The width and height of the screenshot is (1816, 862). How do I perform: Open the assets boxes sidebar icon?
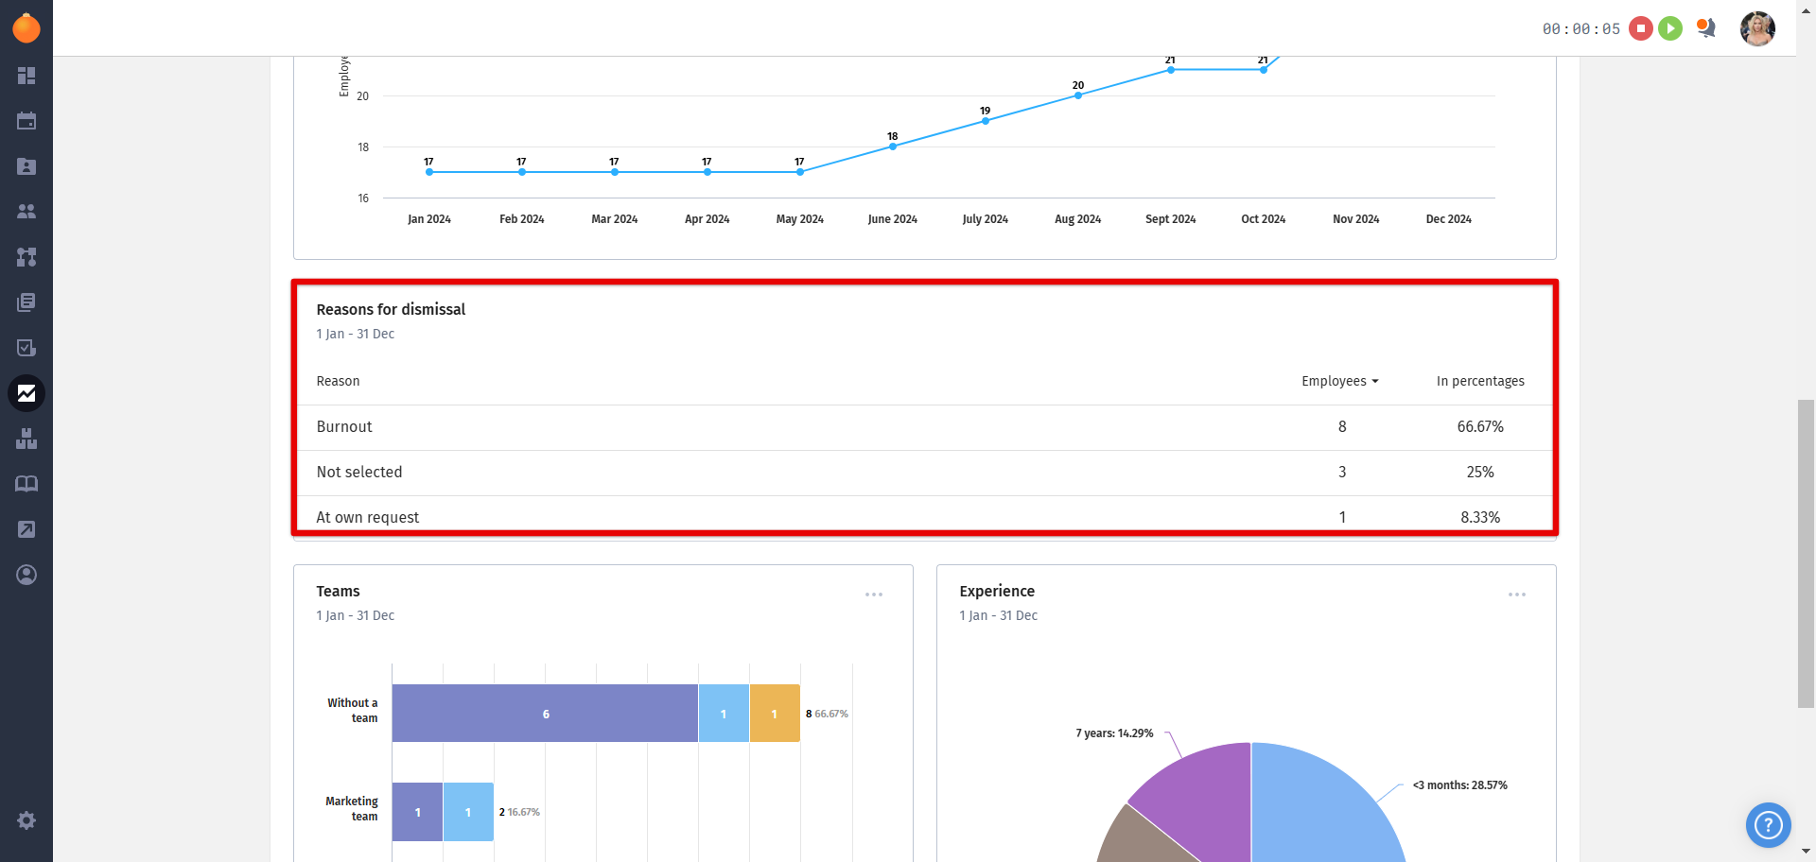(x=26, y=439)
